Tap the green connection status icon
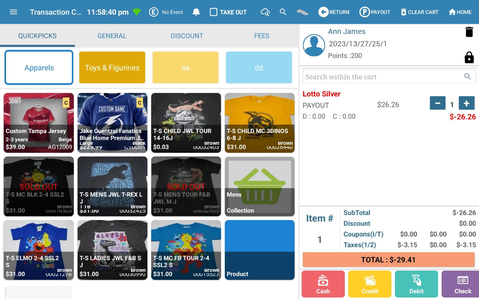 (x=137, y=12)
